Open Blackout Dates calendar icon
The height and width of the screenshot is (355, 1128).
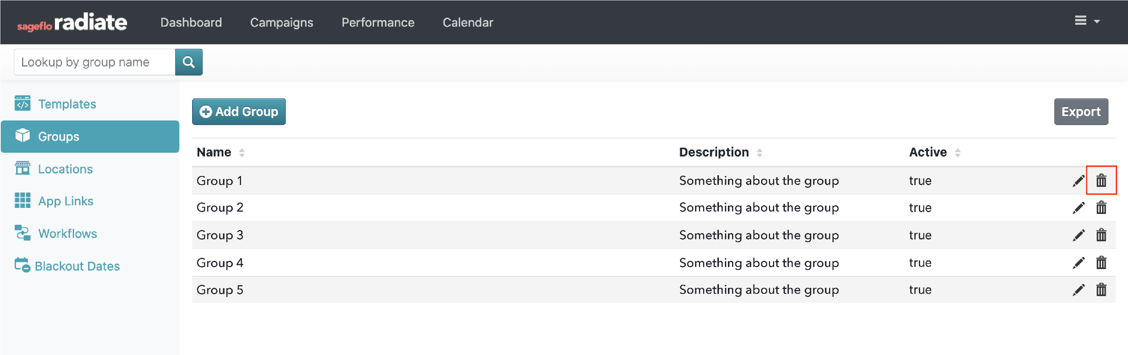pos(23,265)
